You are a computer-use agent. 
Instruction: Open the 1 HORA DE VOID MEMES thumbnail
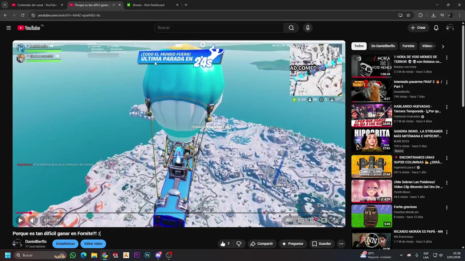pos(372,66)
